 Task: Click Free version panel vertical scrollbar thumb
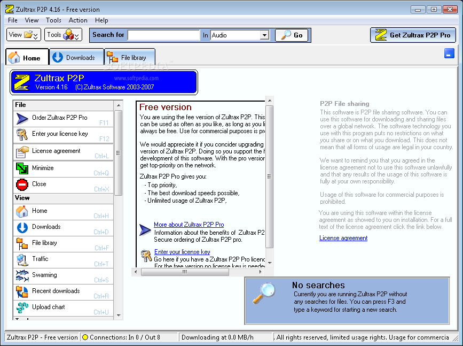[269, 176]
